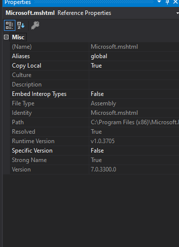The width and height of the screenshot is (179, 247).
Task: Select the Copy Local property label
Action: click(x=26, y=66)
